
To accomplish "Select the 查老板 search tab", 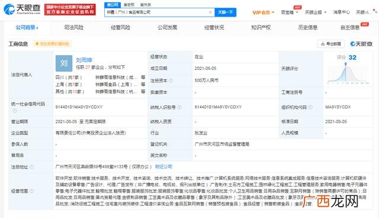I will point(129,5).
